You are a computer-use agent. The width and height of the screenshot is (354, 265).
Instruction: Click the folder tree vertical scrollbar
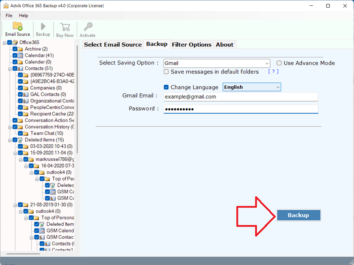pyautogui.click(x=77, y=99)
